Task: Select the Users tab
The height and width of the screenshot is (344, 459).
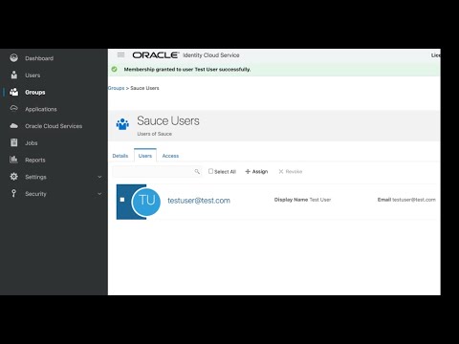Action: pos(145,156)
